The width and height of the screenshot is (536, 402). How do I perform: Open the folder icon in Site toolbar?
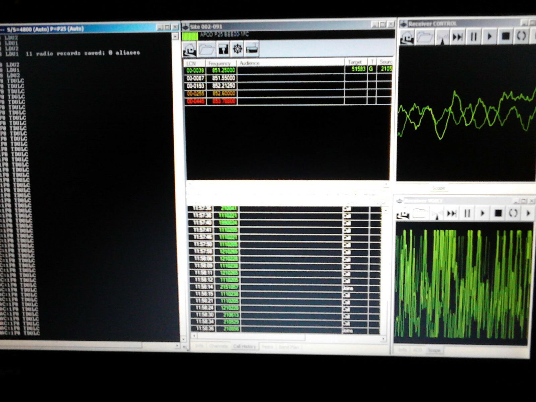click(207, 50)
